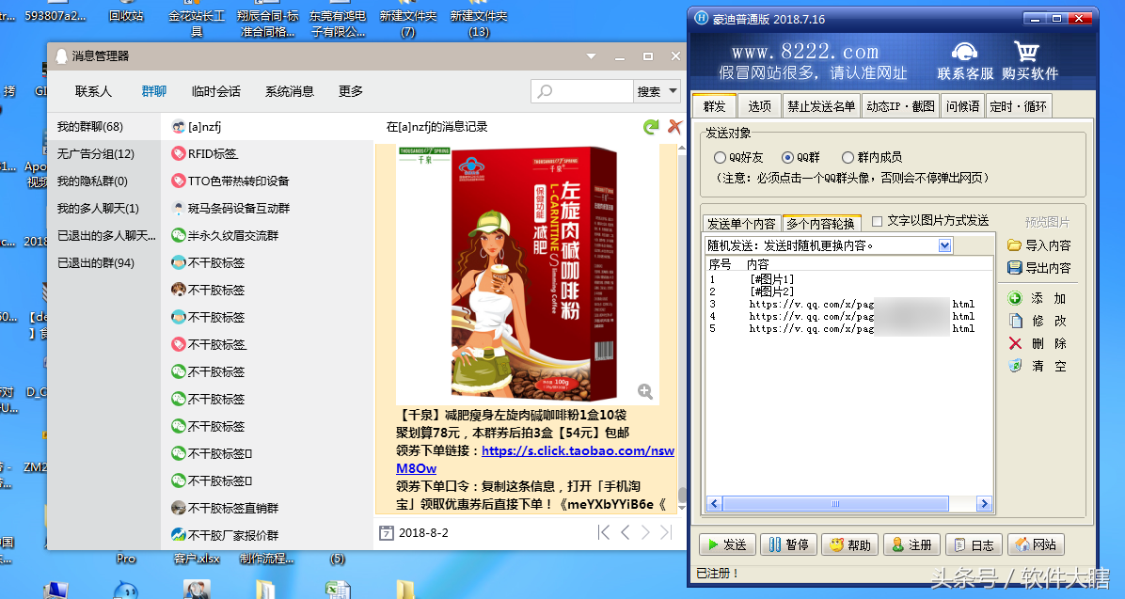Click the 帮助 button
Image resolution: width=1125 pixels, height=599 pixels.
point(850,545)
